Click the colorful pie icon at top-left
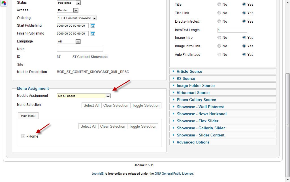 pyautogui.click(x=4, y=3)
